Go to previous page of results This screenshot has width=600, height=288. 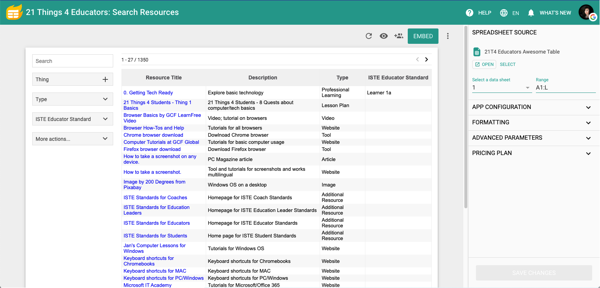click(417, 60)
